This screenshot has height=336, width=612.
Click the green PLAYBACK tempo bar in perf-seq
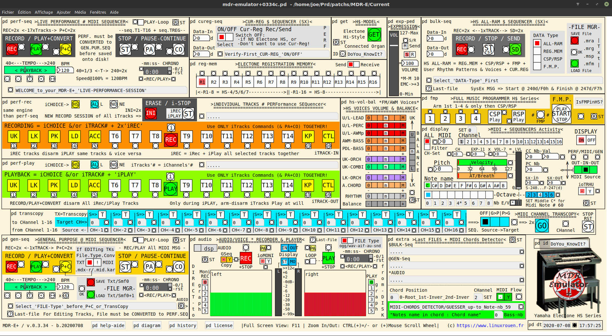pyautogui.click(x=30, y=70)
